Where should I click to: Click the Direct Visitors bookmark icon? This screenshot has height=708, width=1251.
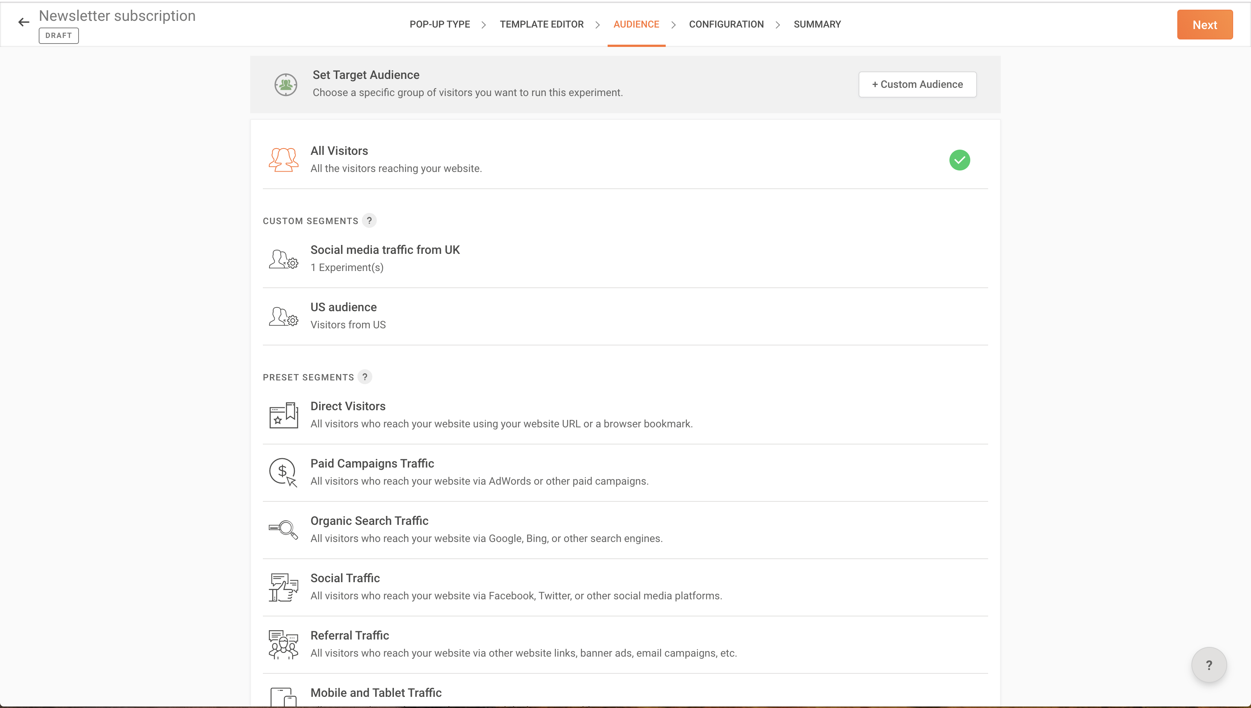[x=284, y=415]
